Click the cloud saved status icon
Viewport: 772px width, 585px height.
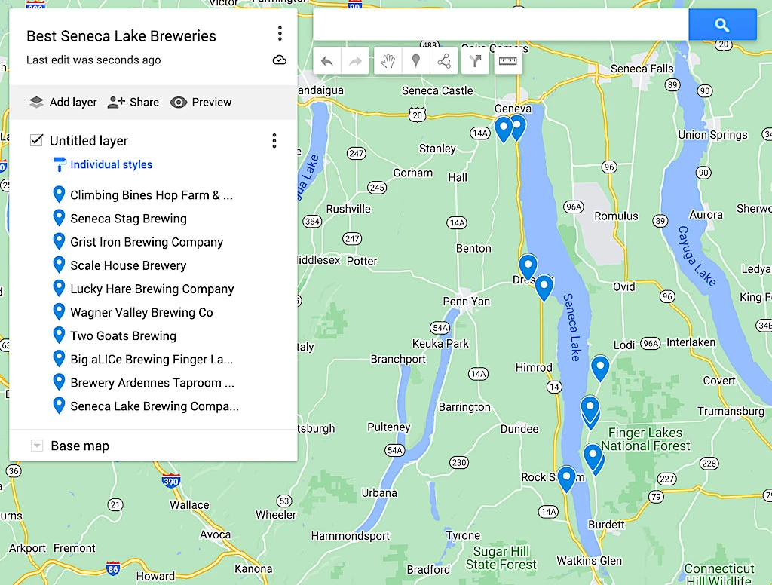(280, 60)
